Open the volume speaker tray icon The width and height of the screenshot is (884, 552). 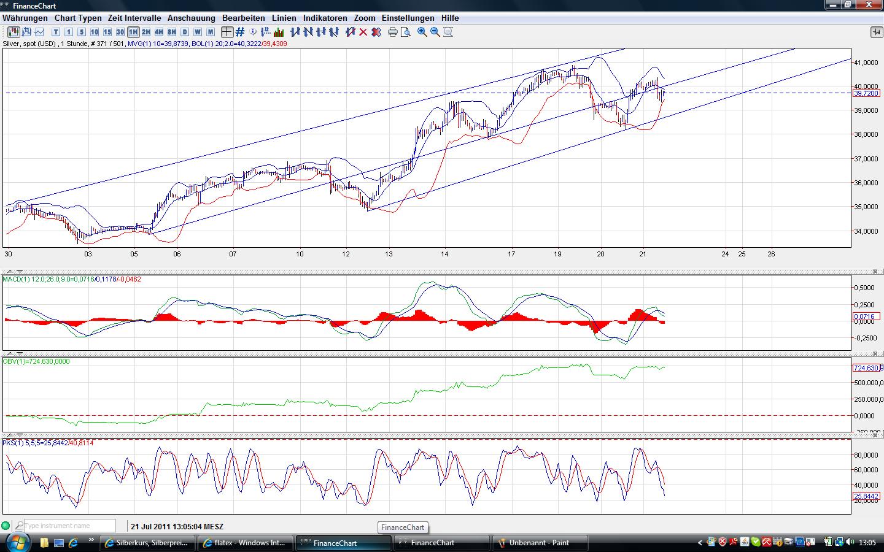(x=850, y=542)
